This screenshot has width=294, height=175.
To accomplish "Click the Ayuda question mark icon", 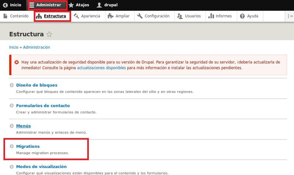I will pyautogui.click(x=242, y=16).
